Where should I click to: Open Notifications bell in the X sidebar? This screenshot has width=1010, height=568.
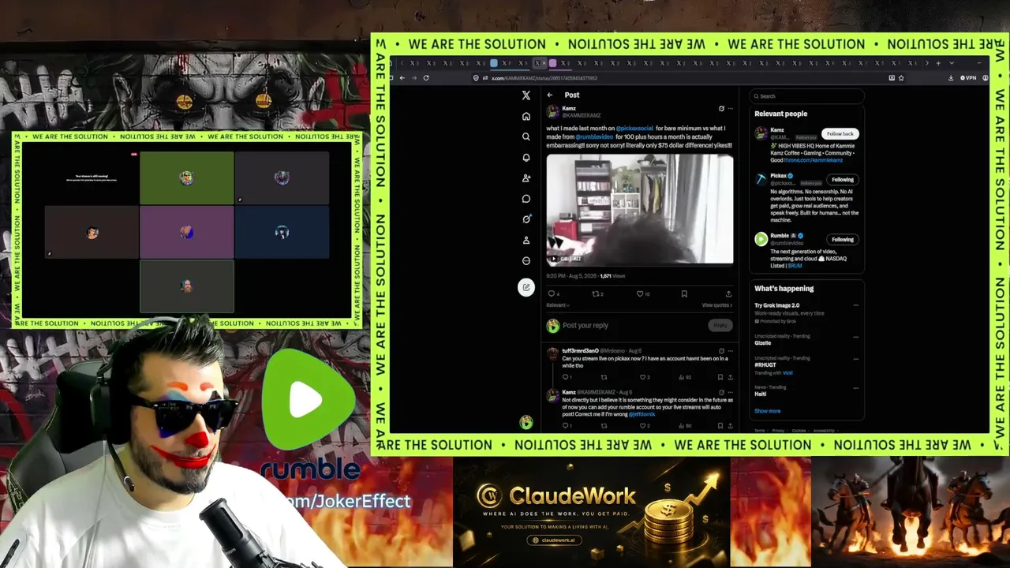(x=526, y=158)
